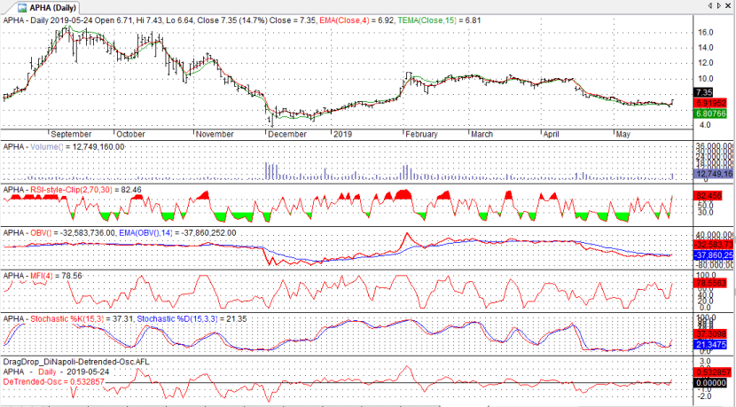This screenshot has width=736, height=407.
Task: Click the black 0.00000 zero-line tag
Action: click(x=710, y=382)
